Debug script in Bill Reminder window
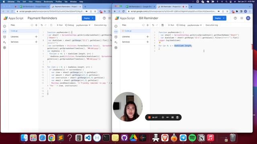This screenshot has width=257, height=144. (181, 25)
